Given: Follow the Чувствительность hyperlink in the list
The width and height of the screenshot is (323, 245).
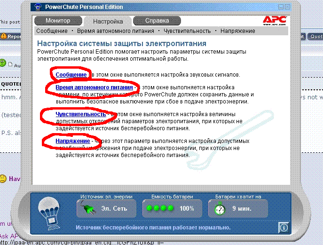Looking at the screenshot, I should tap(81, 114).
